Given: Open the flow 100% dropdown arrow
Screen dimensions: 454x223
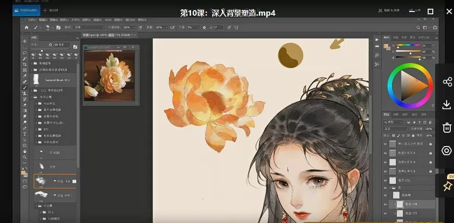Looking at the screenshot, I should tap(166, 28).
